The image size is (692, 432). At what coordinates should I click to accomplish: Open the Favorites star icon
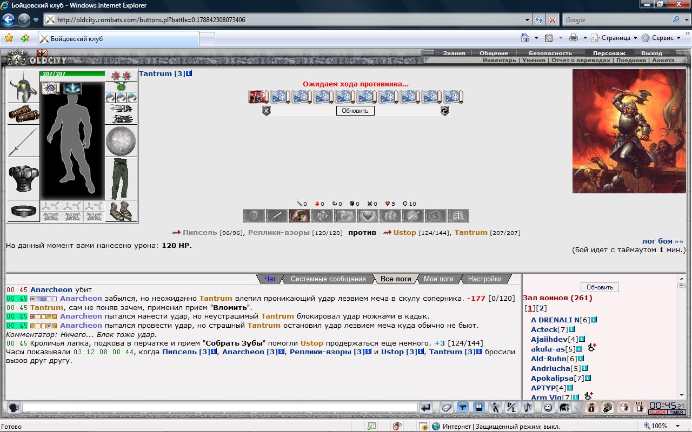pyautogui.click(x=9, y=38)
